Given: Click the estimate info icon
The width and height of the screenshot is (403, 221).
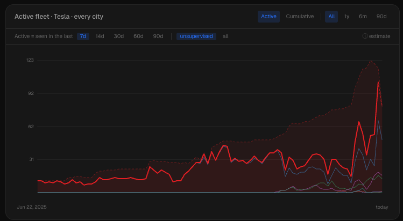Looking at the screenshot, I should (365, 36).
